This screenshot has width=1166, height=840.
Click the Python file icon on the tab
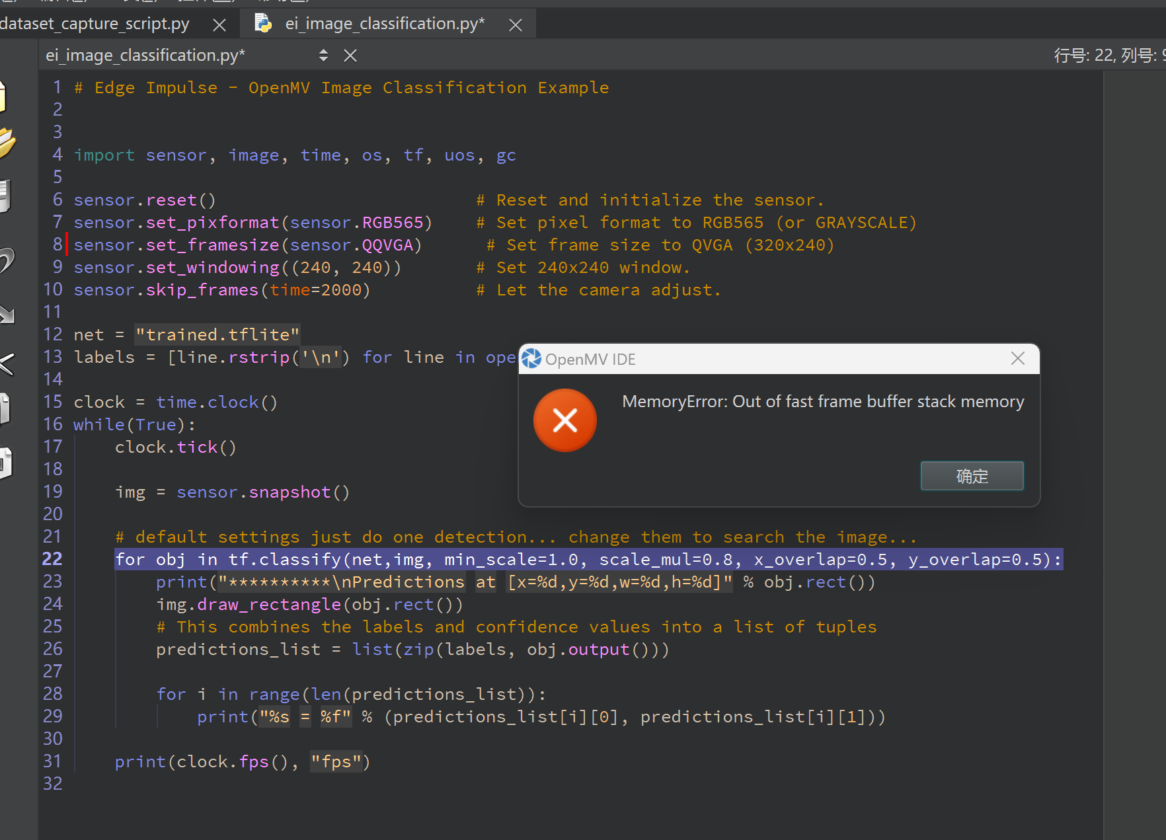264,24
